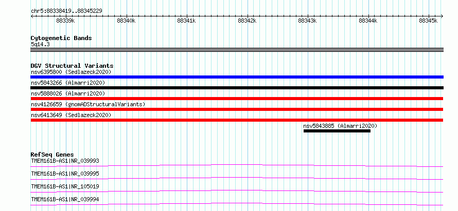Click the DGV Structural Variants track title
The width and height of the screenshot is (458, 211).
tap(72, 66)
